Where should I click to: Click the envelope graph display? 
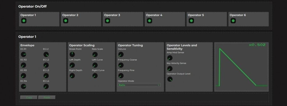(x=241, y=67)
